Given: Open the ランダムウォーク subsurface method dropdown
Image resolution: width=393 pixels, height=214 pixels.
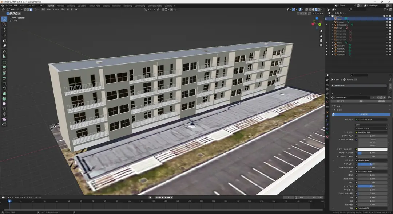Looking at the screenshot, I should tap(371, 129).
